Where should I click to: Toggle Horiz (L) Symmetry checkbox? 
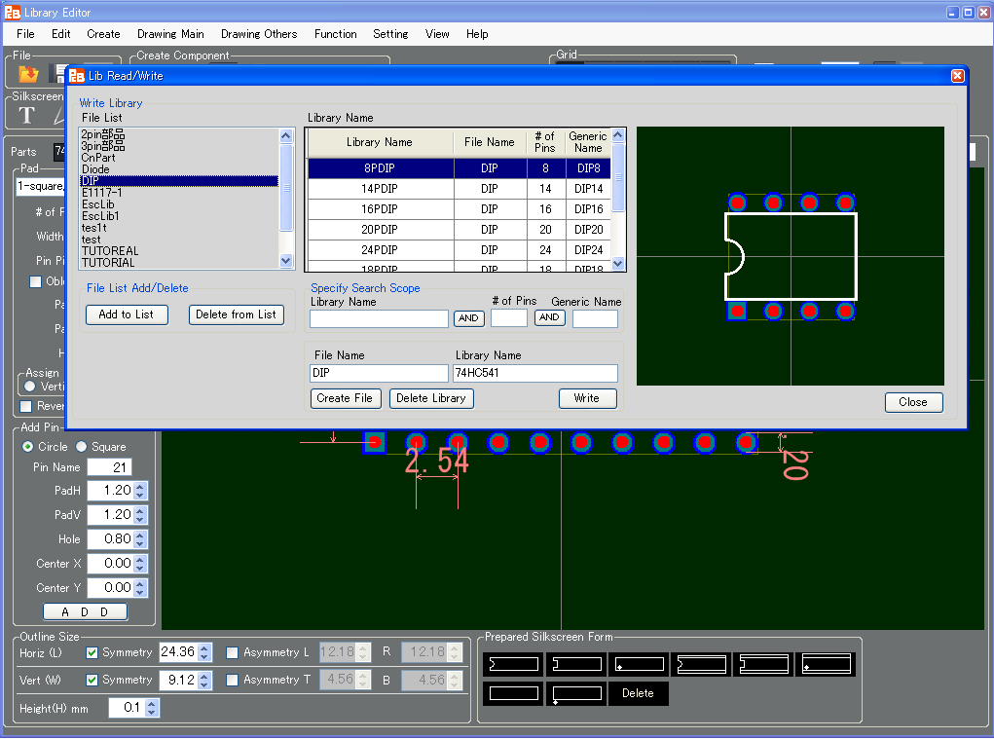(92, 652)
